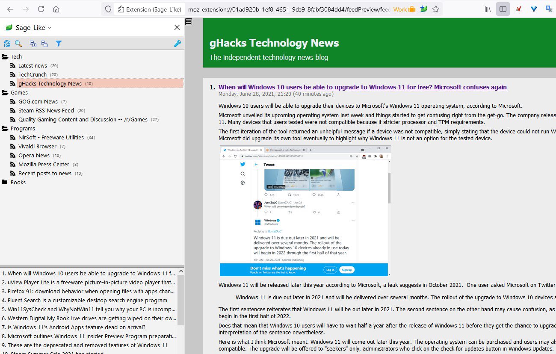
Task: Refresh all feeds with the sync icon
Action: point(7,44)
